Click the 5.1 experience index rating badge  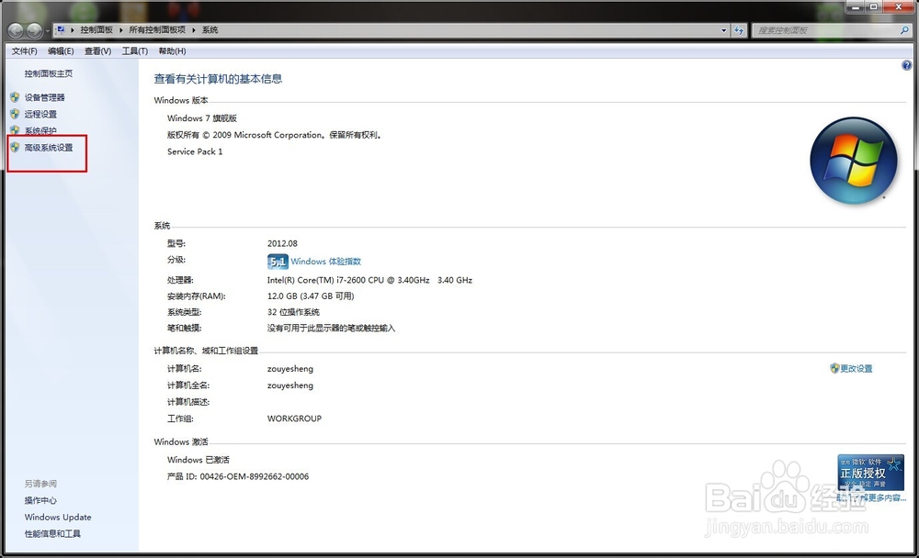(x=278, y=262)
